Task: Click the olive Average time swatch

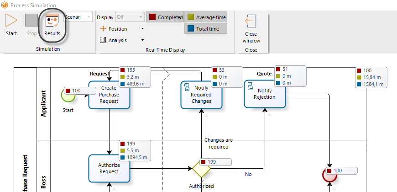Action: [191, 17]
